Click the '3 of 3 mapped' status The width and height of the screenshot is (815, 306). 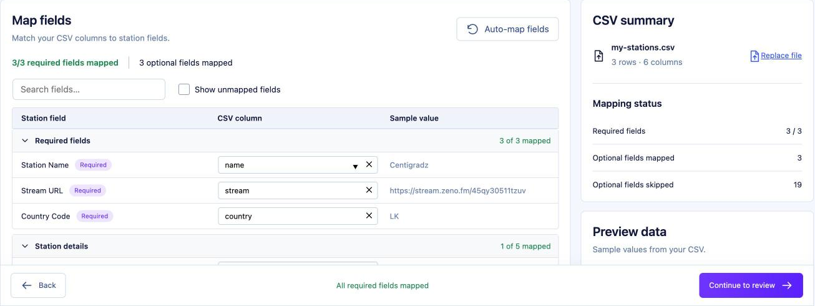pyautogui.click(x=525, y=141)
